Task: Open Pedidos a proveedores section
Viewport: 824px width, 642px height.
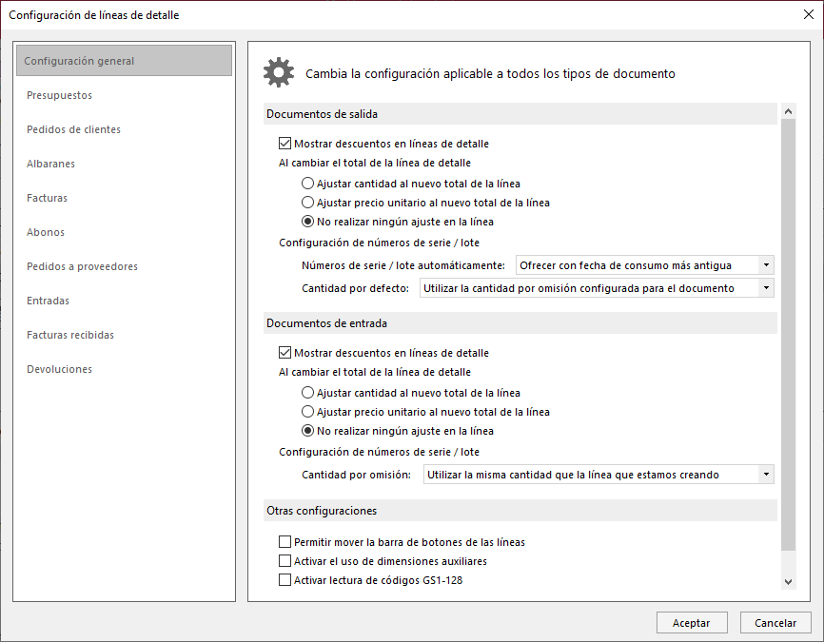Action: [82, 266]
